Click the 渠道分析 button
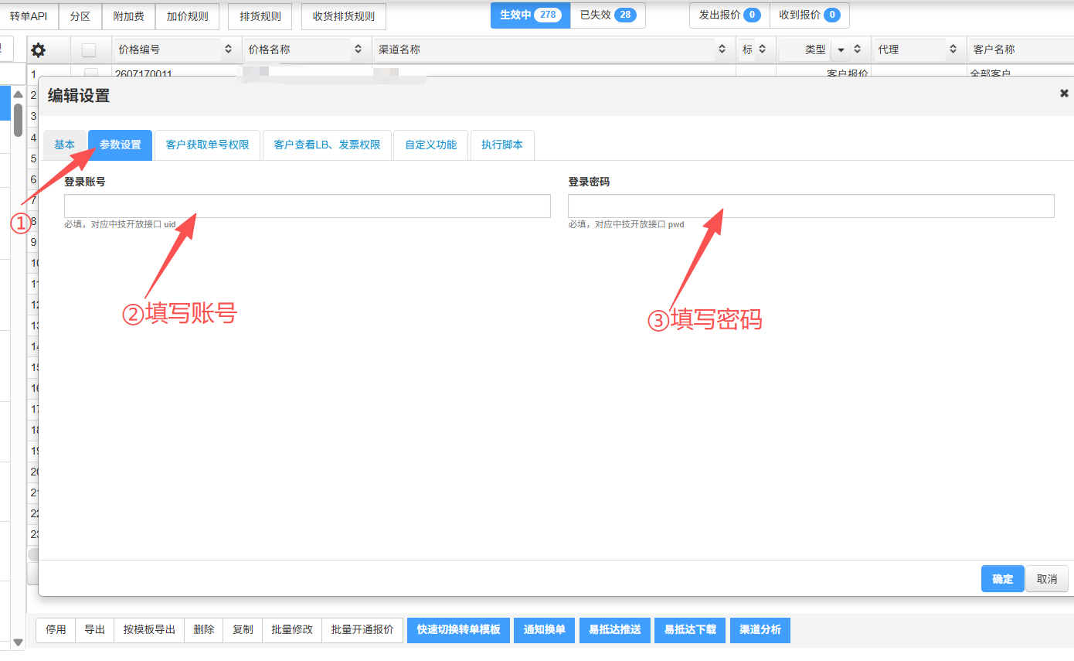 (760, 630)
